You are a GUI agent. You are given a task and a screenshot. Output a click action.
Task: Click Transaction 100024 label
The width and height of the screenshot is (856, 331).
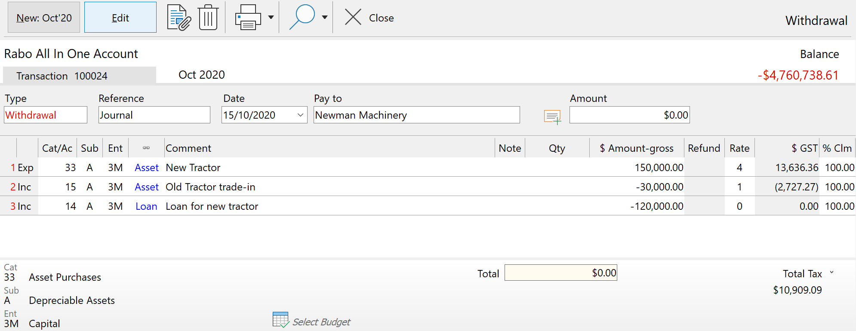[x=62, y=76]
